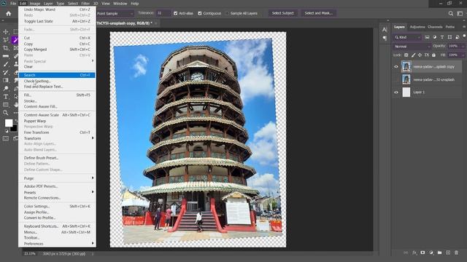Image resolution: width=467 pixels, height=262 pixels.
Task: Click Add layer mask icon
Action: tap(422, 253)
